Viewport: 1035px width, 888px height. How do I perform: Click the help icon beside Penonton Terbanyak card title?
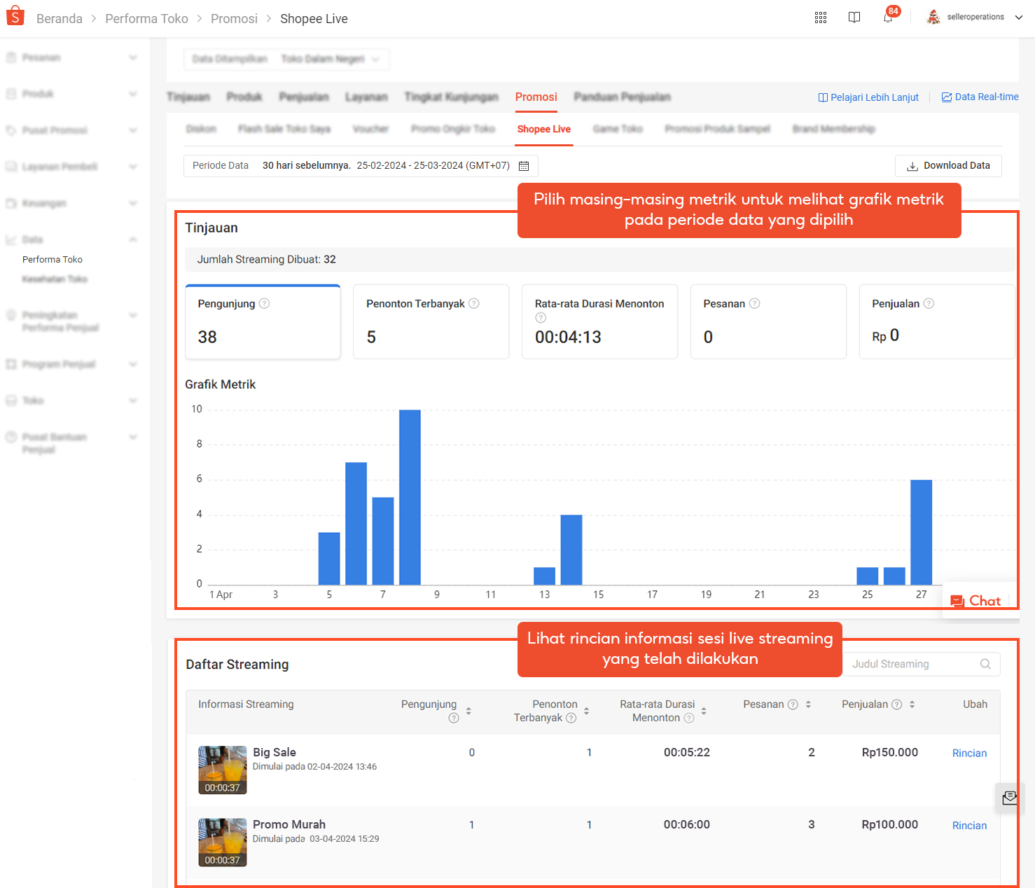point(474,303)
